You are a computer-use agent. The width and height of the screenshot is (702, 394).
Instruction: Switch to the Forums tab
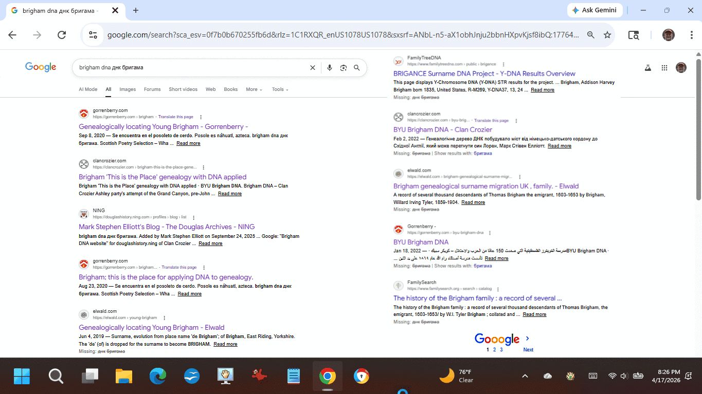click(152, 89)
